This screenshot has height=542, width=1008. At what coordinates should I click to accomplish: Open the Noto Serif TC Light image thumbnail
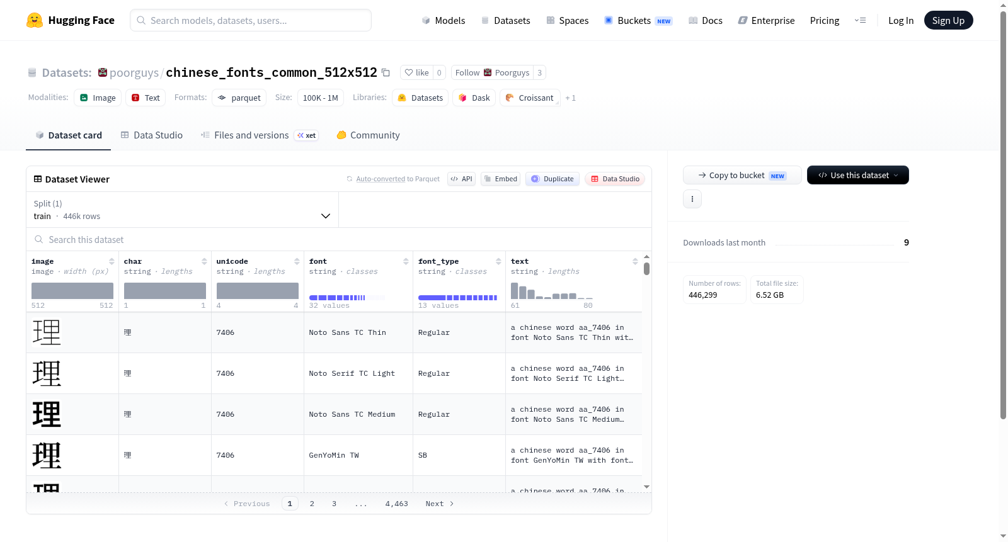pos(47,373)
